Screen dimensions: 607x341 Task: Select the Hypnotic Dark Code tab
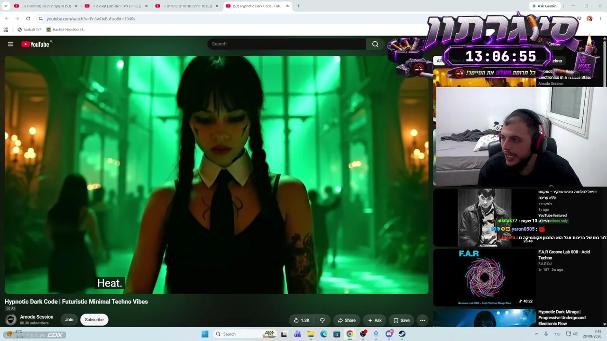[x=257, y=6]
